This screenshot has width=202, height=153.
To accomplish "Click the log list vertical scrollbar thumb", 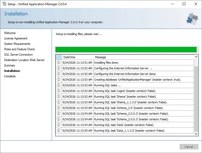I will click(x=196, y=99).
